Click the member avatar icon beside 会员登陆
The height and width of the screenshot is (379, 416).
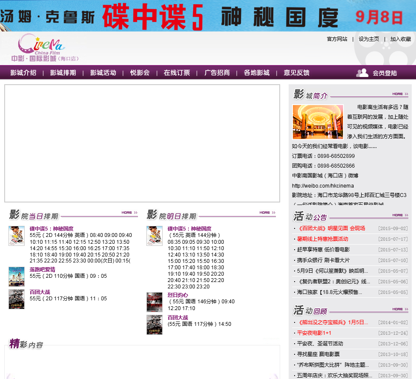362,73
